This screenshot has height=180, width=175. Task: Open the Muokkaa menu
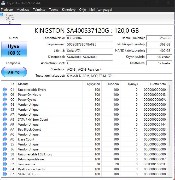[23, 10]
